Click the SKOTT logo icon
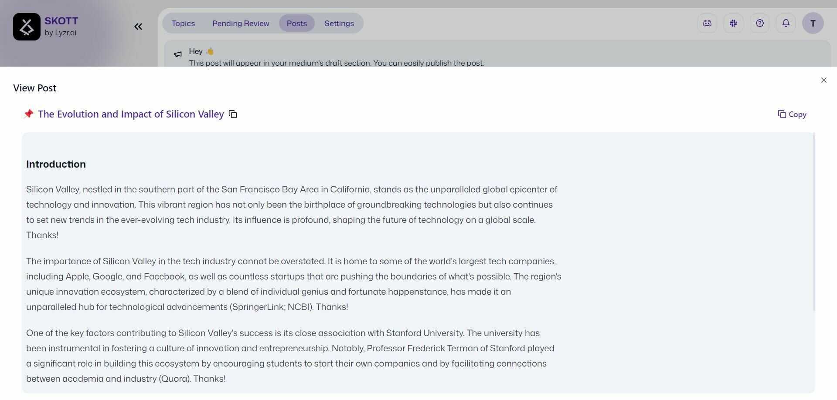Screen dimensions: 837x400 coord(27,27)
